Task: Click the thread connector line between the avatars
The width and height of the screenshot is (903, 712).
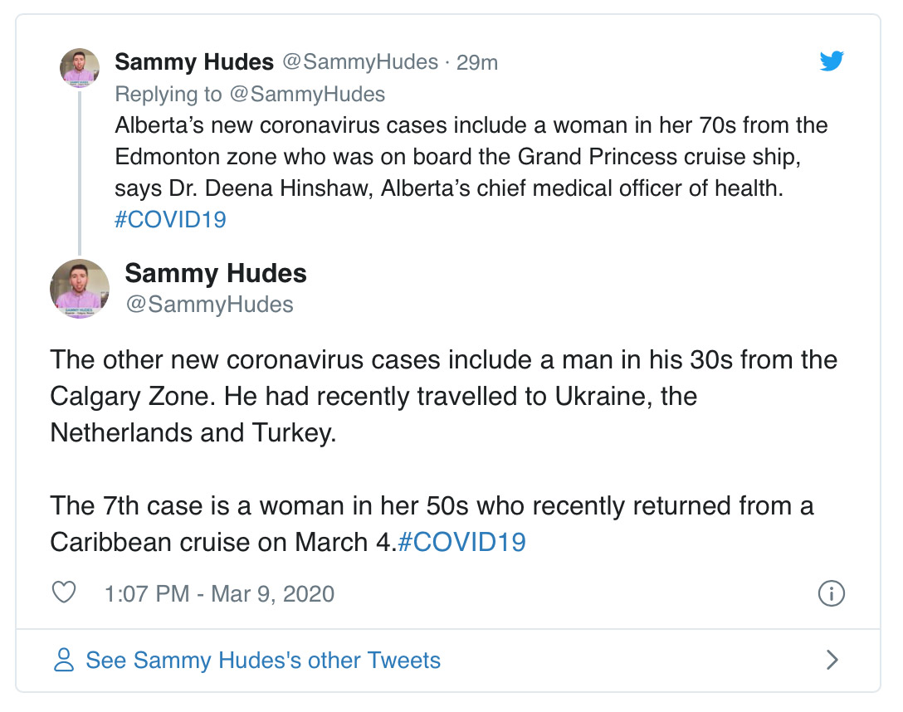Action: (x=80, y=172)
